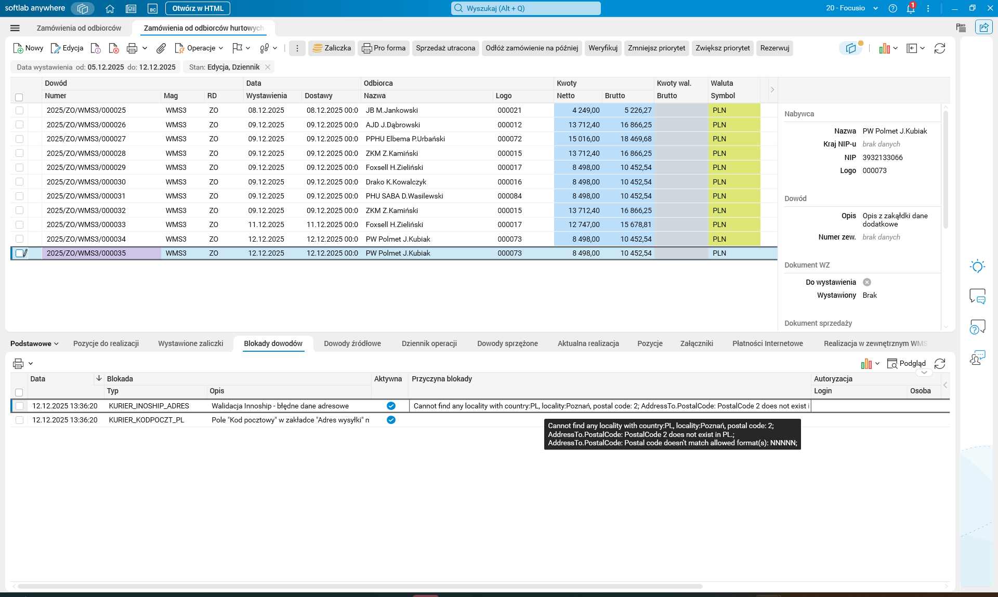Tick checkbox for KURIER_KODPOCZT_PL row
Image resolution: width=998 pixels, height=597 pixels.
[19, 420]
